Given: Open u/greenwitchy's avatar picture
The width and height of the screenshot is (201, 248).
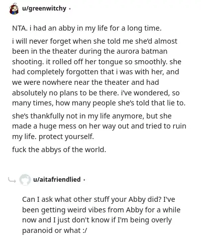Looking at the screenshot, I should click(14, 9).
